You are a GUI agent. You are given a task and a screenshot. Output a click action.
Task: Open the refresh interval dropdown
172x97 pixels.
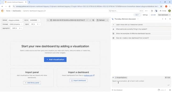[x=107, y=20]
